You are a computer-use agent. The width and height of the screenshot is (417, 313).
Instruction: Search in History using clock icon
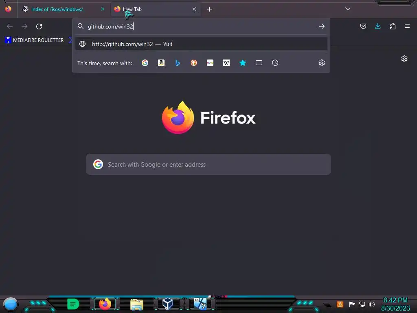pos(275,63)
